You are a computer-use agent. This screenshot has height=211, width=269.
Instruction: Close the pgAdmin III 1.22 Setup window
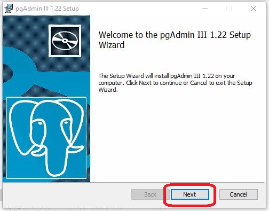(254, 9)
